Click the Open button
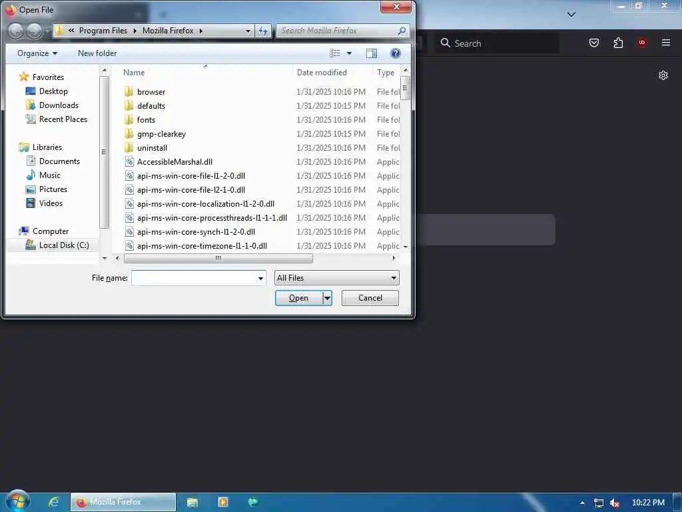 point(299,298)
